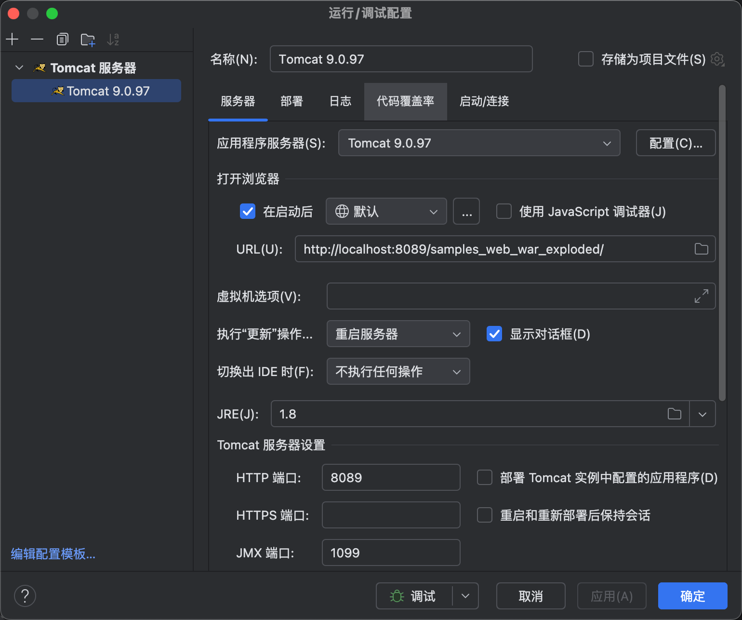Click the 取消 button
742x620 pixels.
(531, 596)
